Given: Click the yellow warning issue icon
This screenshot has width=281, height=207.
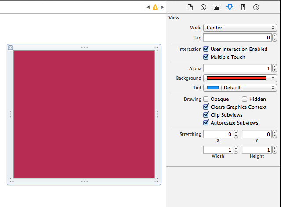Looking at the screenshot, I should pos(155,7).
